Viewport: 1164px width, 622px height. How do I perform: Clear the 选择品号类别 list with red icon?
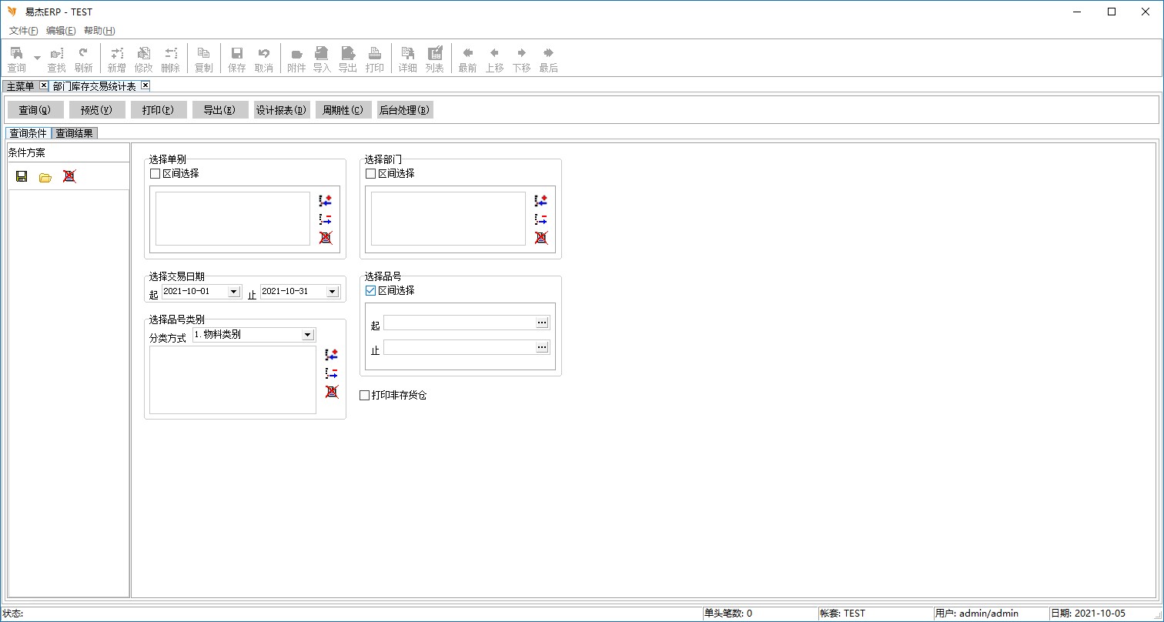coord(332,392)
